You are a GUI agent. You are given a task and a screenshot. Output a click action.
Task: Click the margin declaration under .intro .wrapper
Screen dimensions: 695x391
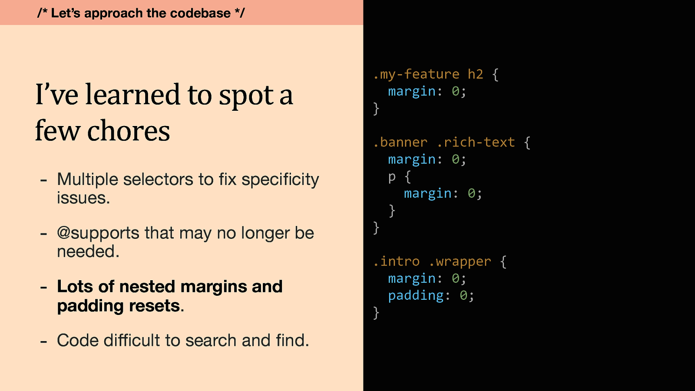(427, 278)
